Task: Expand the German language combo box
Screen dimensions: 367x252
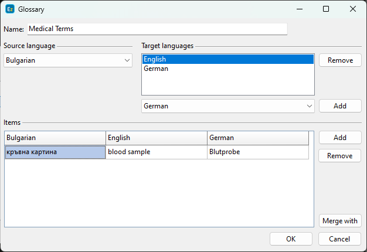Action: [x=228, y=106]
